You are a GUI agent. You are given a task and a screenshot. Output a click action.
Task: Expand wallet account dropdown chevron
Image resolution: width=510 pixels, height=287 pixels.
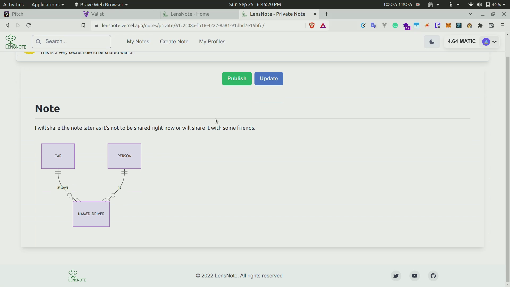[x=494, y=42]
